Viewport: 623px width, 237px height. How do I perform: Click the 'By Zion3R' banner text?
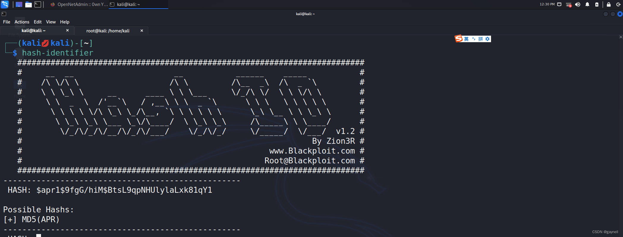pos(333,141)
